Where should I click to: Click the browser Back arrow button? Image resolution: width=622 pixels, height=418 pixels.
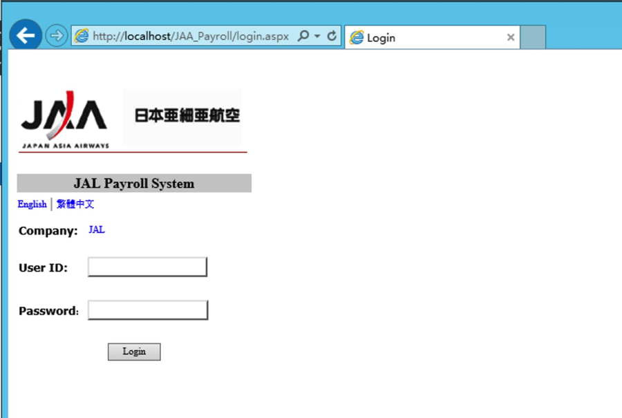[26, 36]
